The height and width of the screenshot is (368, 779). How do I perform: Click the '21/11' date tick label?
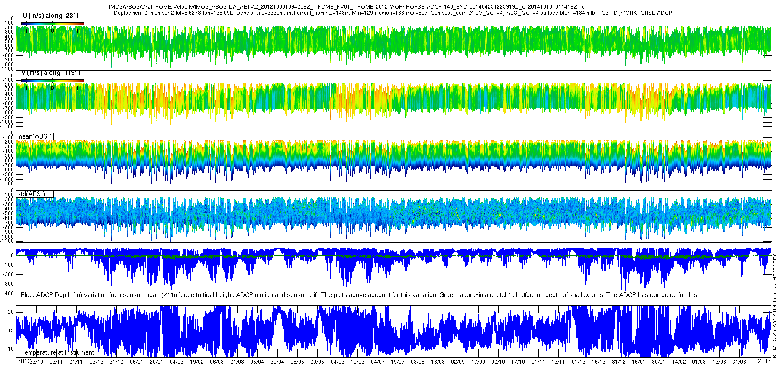pos(76,362)
